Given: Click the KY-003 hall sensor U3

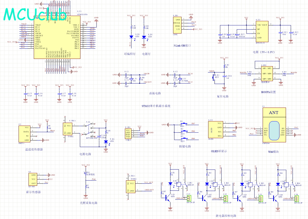Looking at the screenshot, I should tap(33, 179).
